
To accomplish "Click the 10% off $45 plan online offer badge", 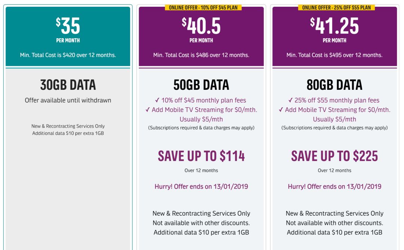I will (x=203, y=7).
